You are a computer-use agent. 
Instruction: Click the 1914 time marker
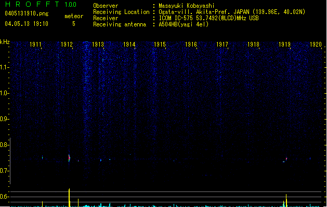(129, 45)
